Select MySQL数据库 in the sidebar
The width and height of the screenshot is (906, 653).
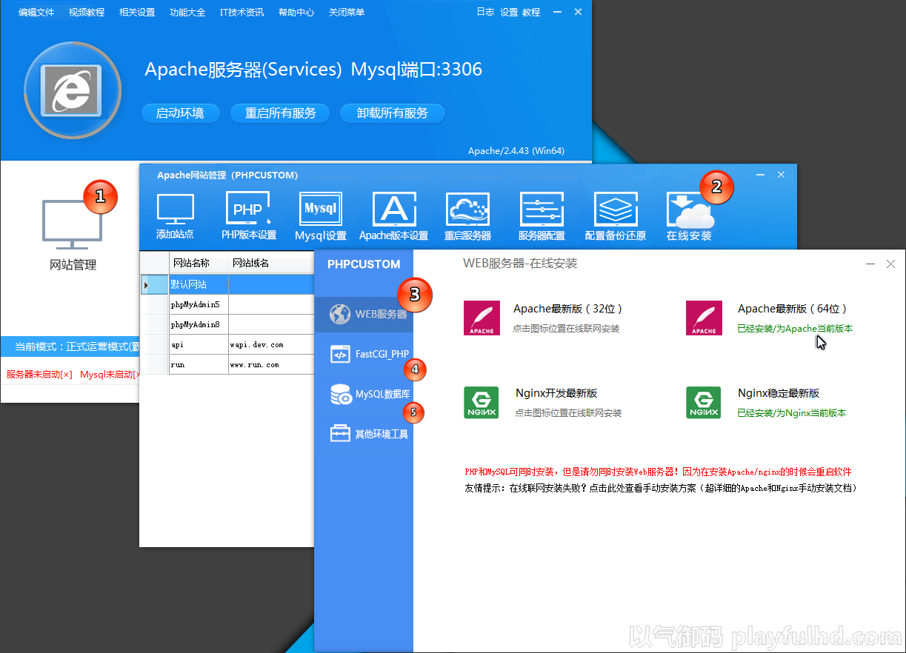tap(364, 395)
